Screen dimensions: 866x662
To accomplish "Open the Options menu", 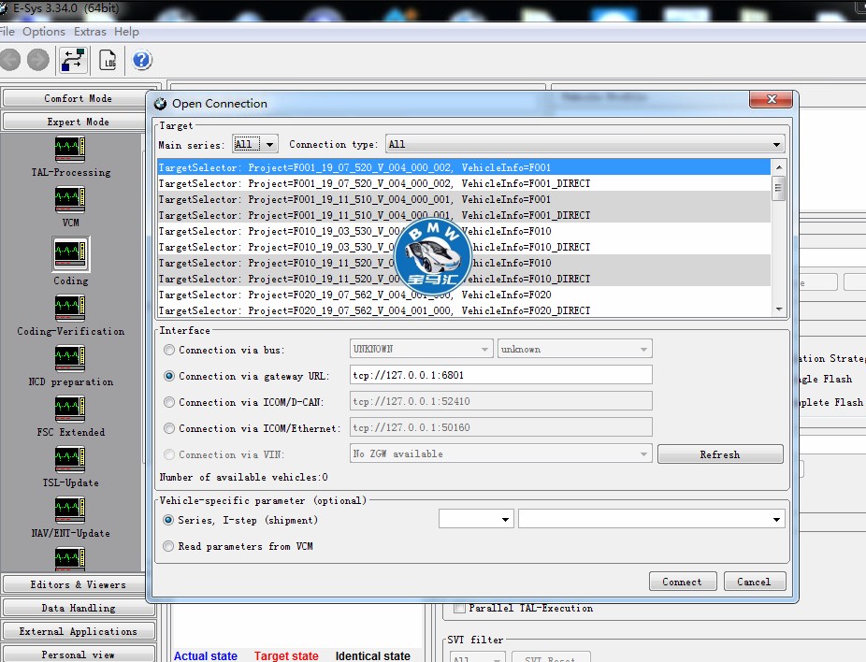I will click(x=44, y=32).
